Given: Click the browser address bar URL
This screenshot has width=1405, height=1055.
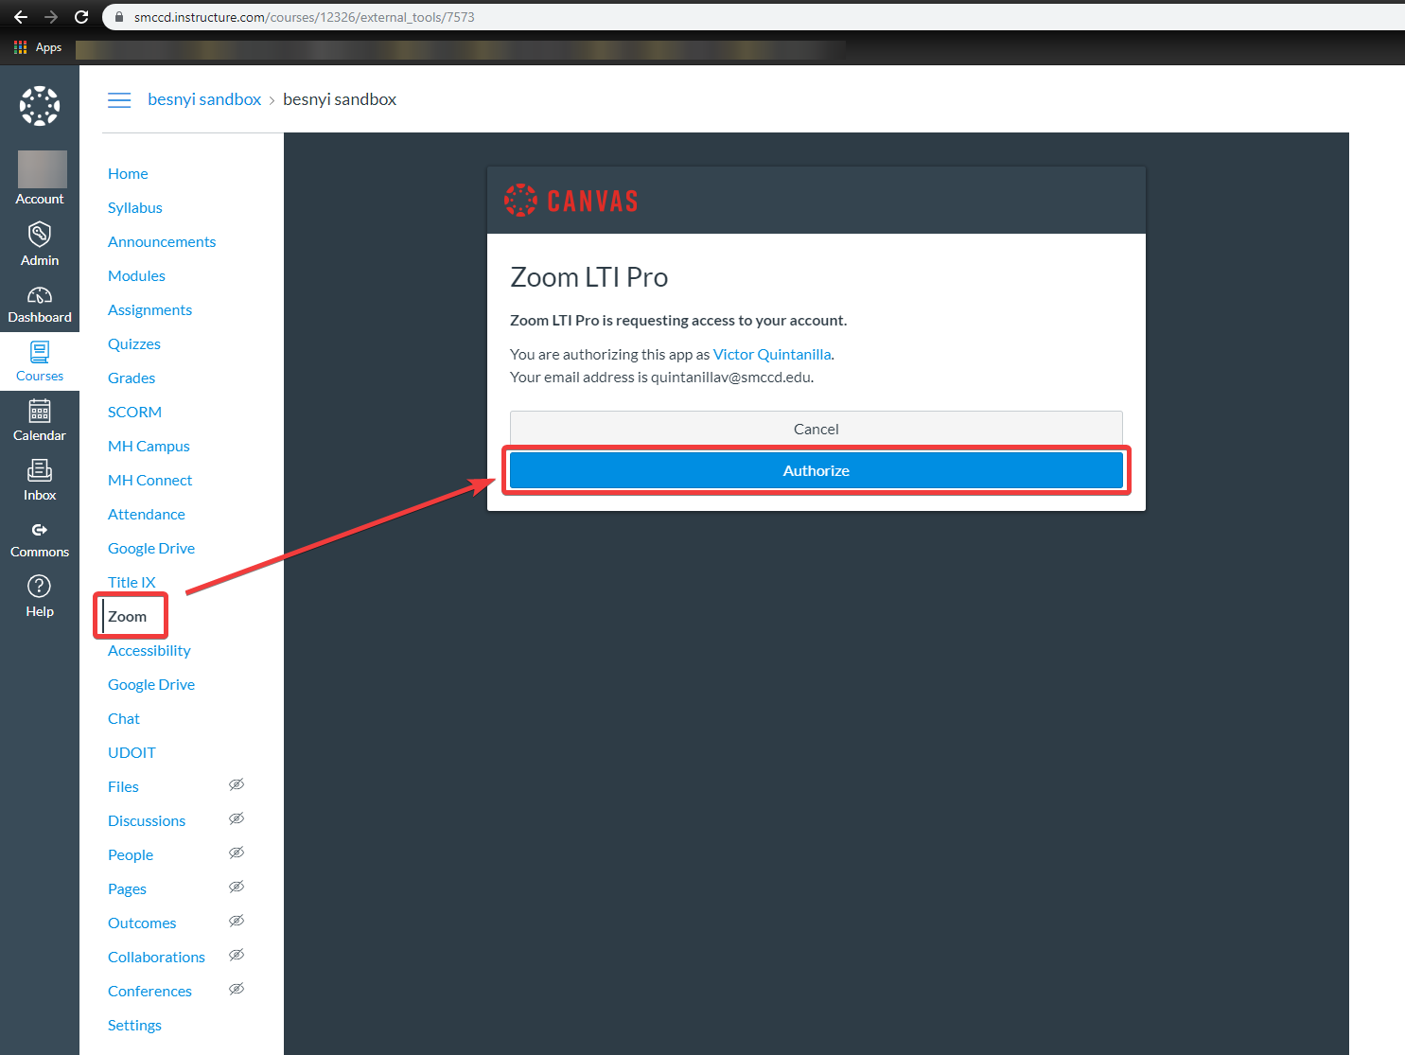Looking at the screenshot, I should click(x=304, y=17).
